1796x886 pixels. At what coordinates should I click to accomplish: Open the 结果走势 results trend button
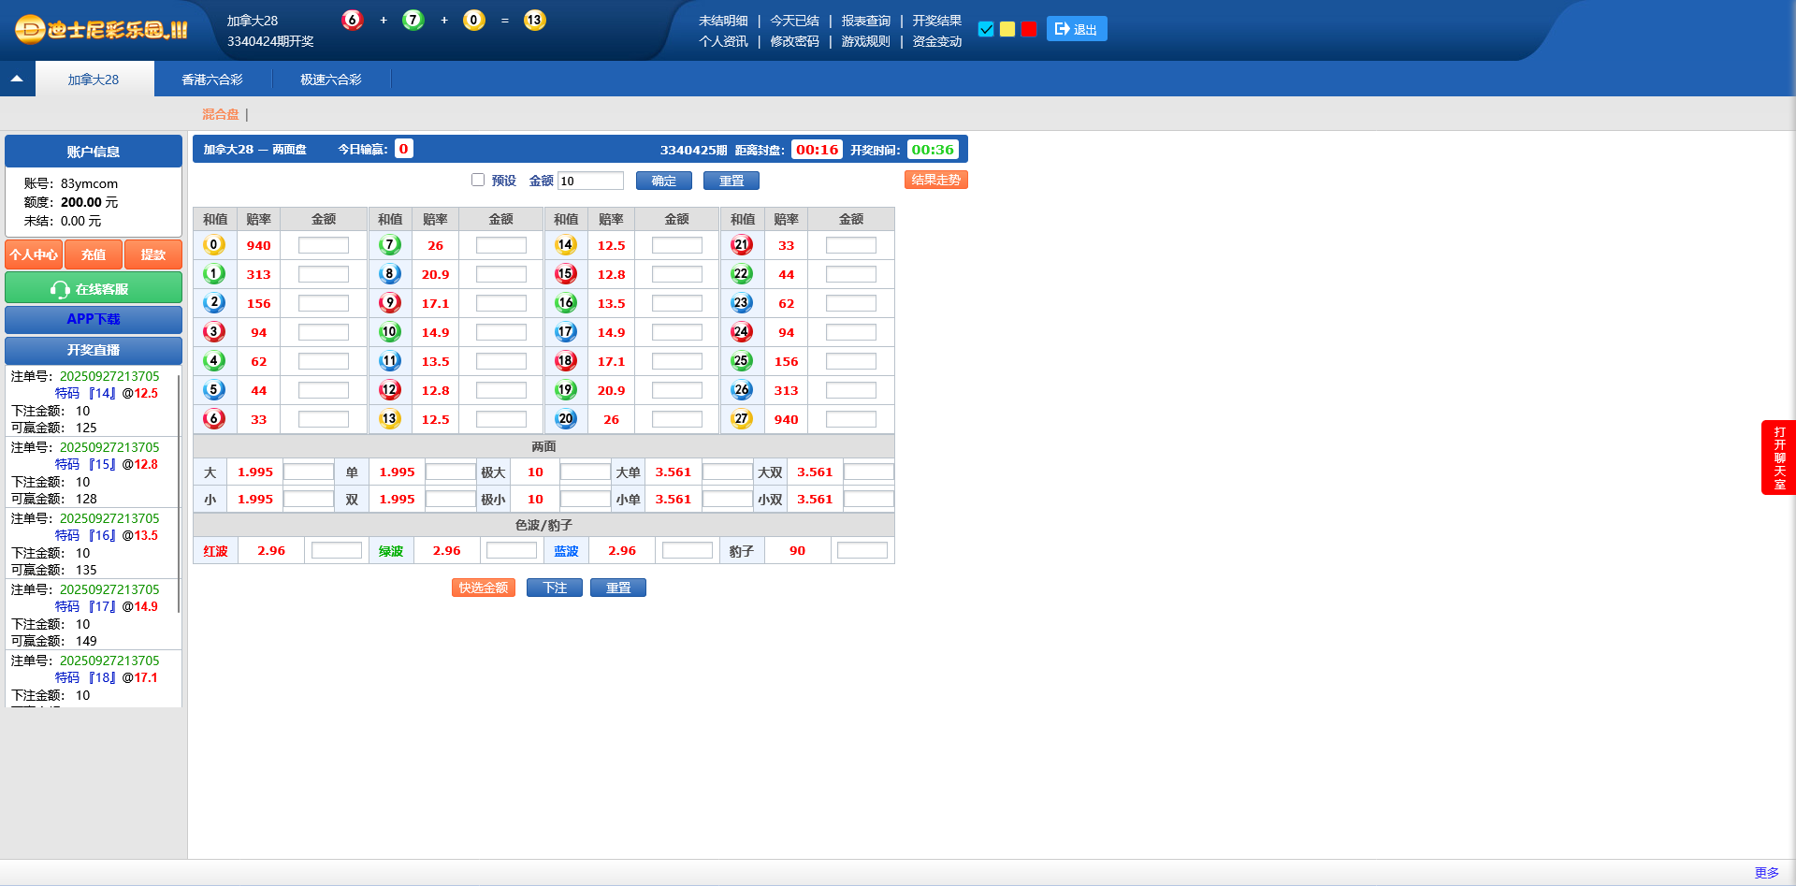coord(935,180)
